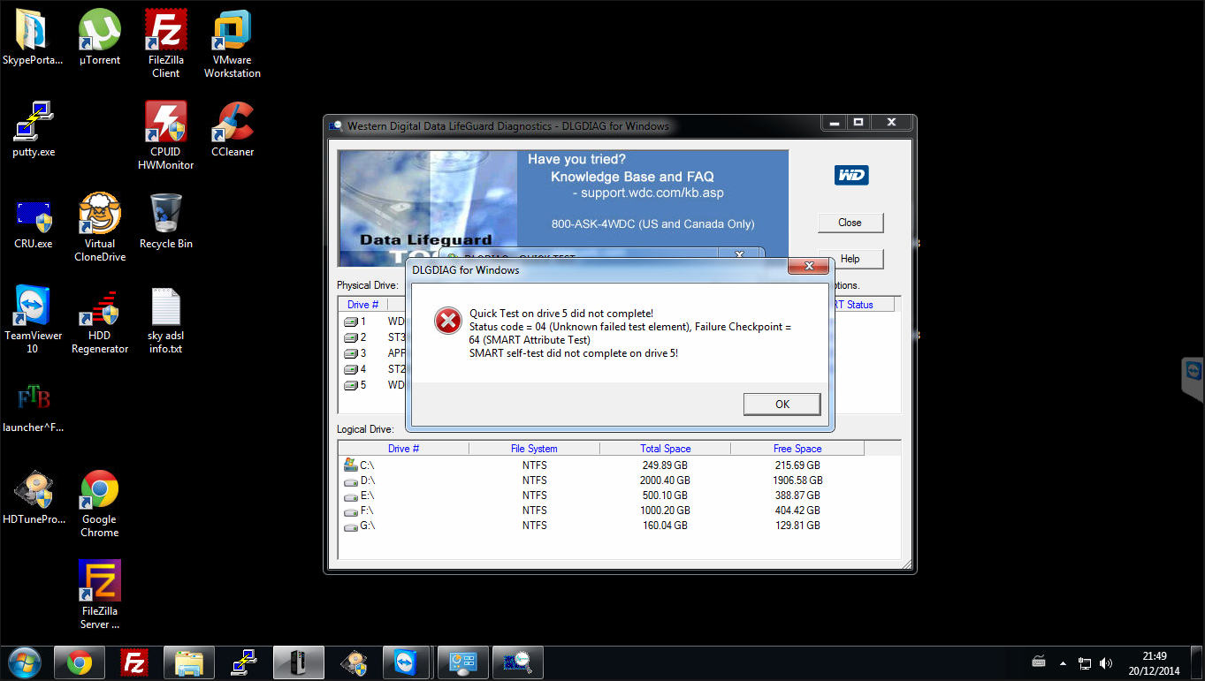Open the CPUID HWMonitor desktop shortcut
Screen dimensions: 1205x681
[166, 135]
